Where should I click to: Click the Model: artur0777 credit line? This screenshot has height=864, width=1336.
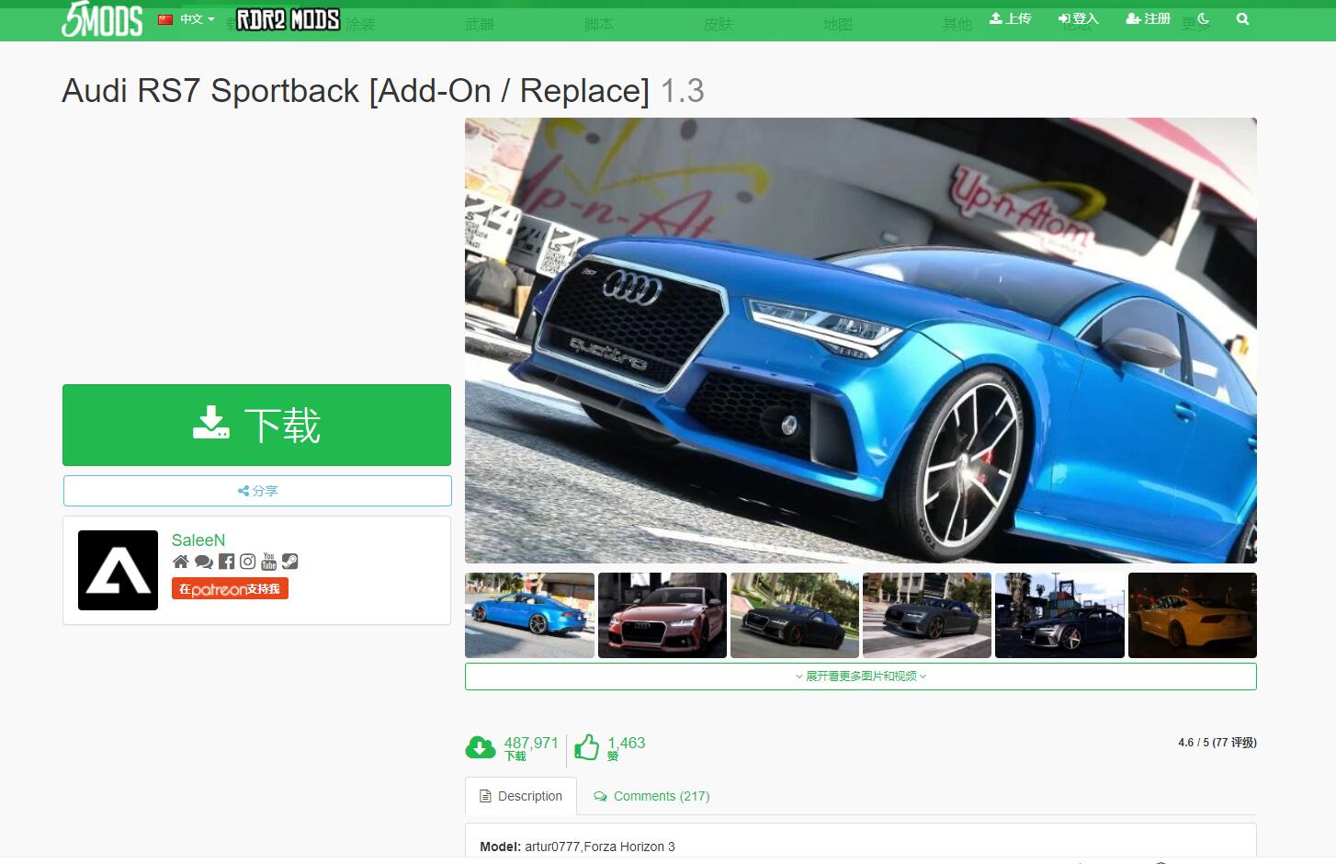[x=577, y=847]
